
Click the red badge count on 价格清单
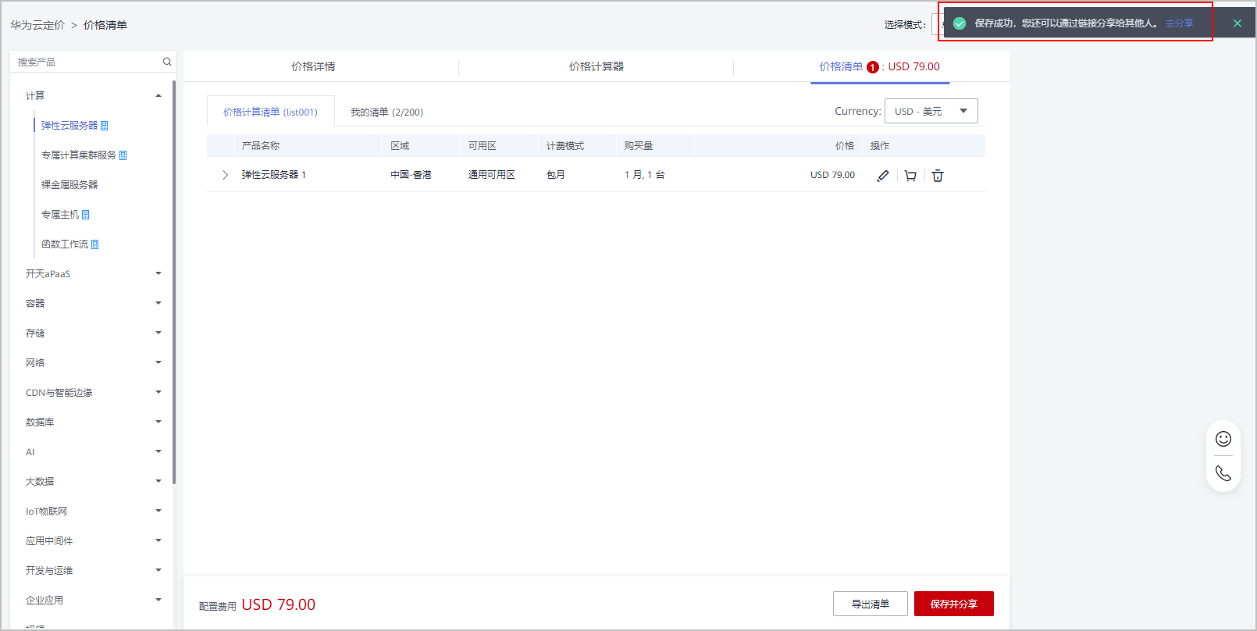coord(873,67)
